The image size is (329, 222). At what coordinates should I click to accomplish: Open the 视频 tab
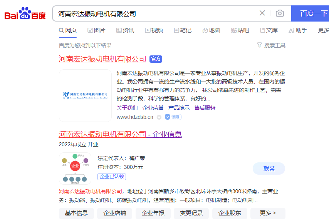tap(154, 30)
